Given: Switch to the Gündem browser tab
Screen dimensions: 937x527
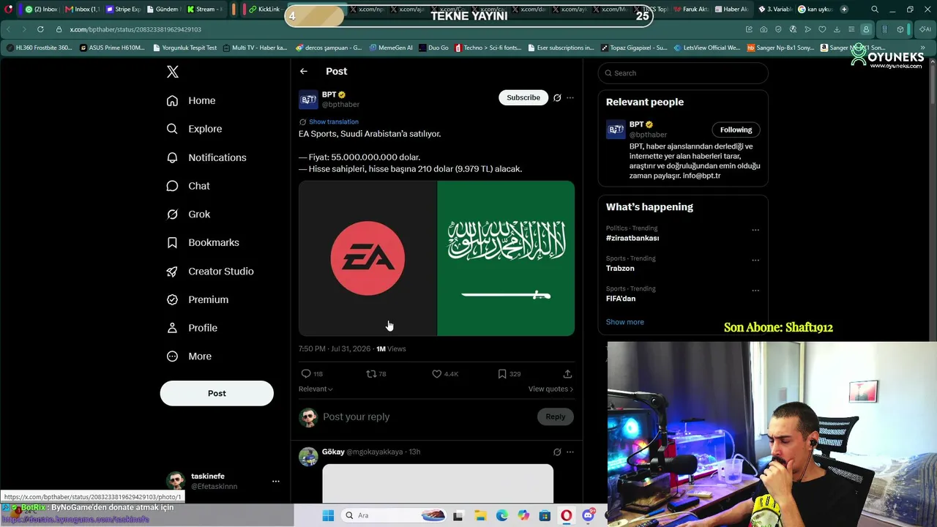Looking at the screenshot, I should coord(163,10).
